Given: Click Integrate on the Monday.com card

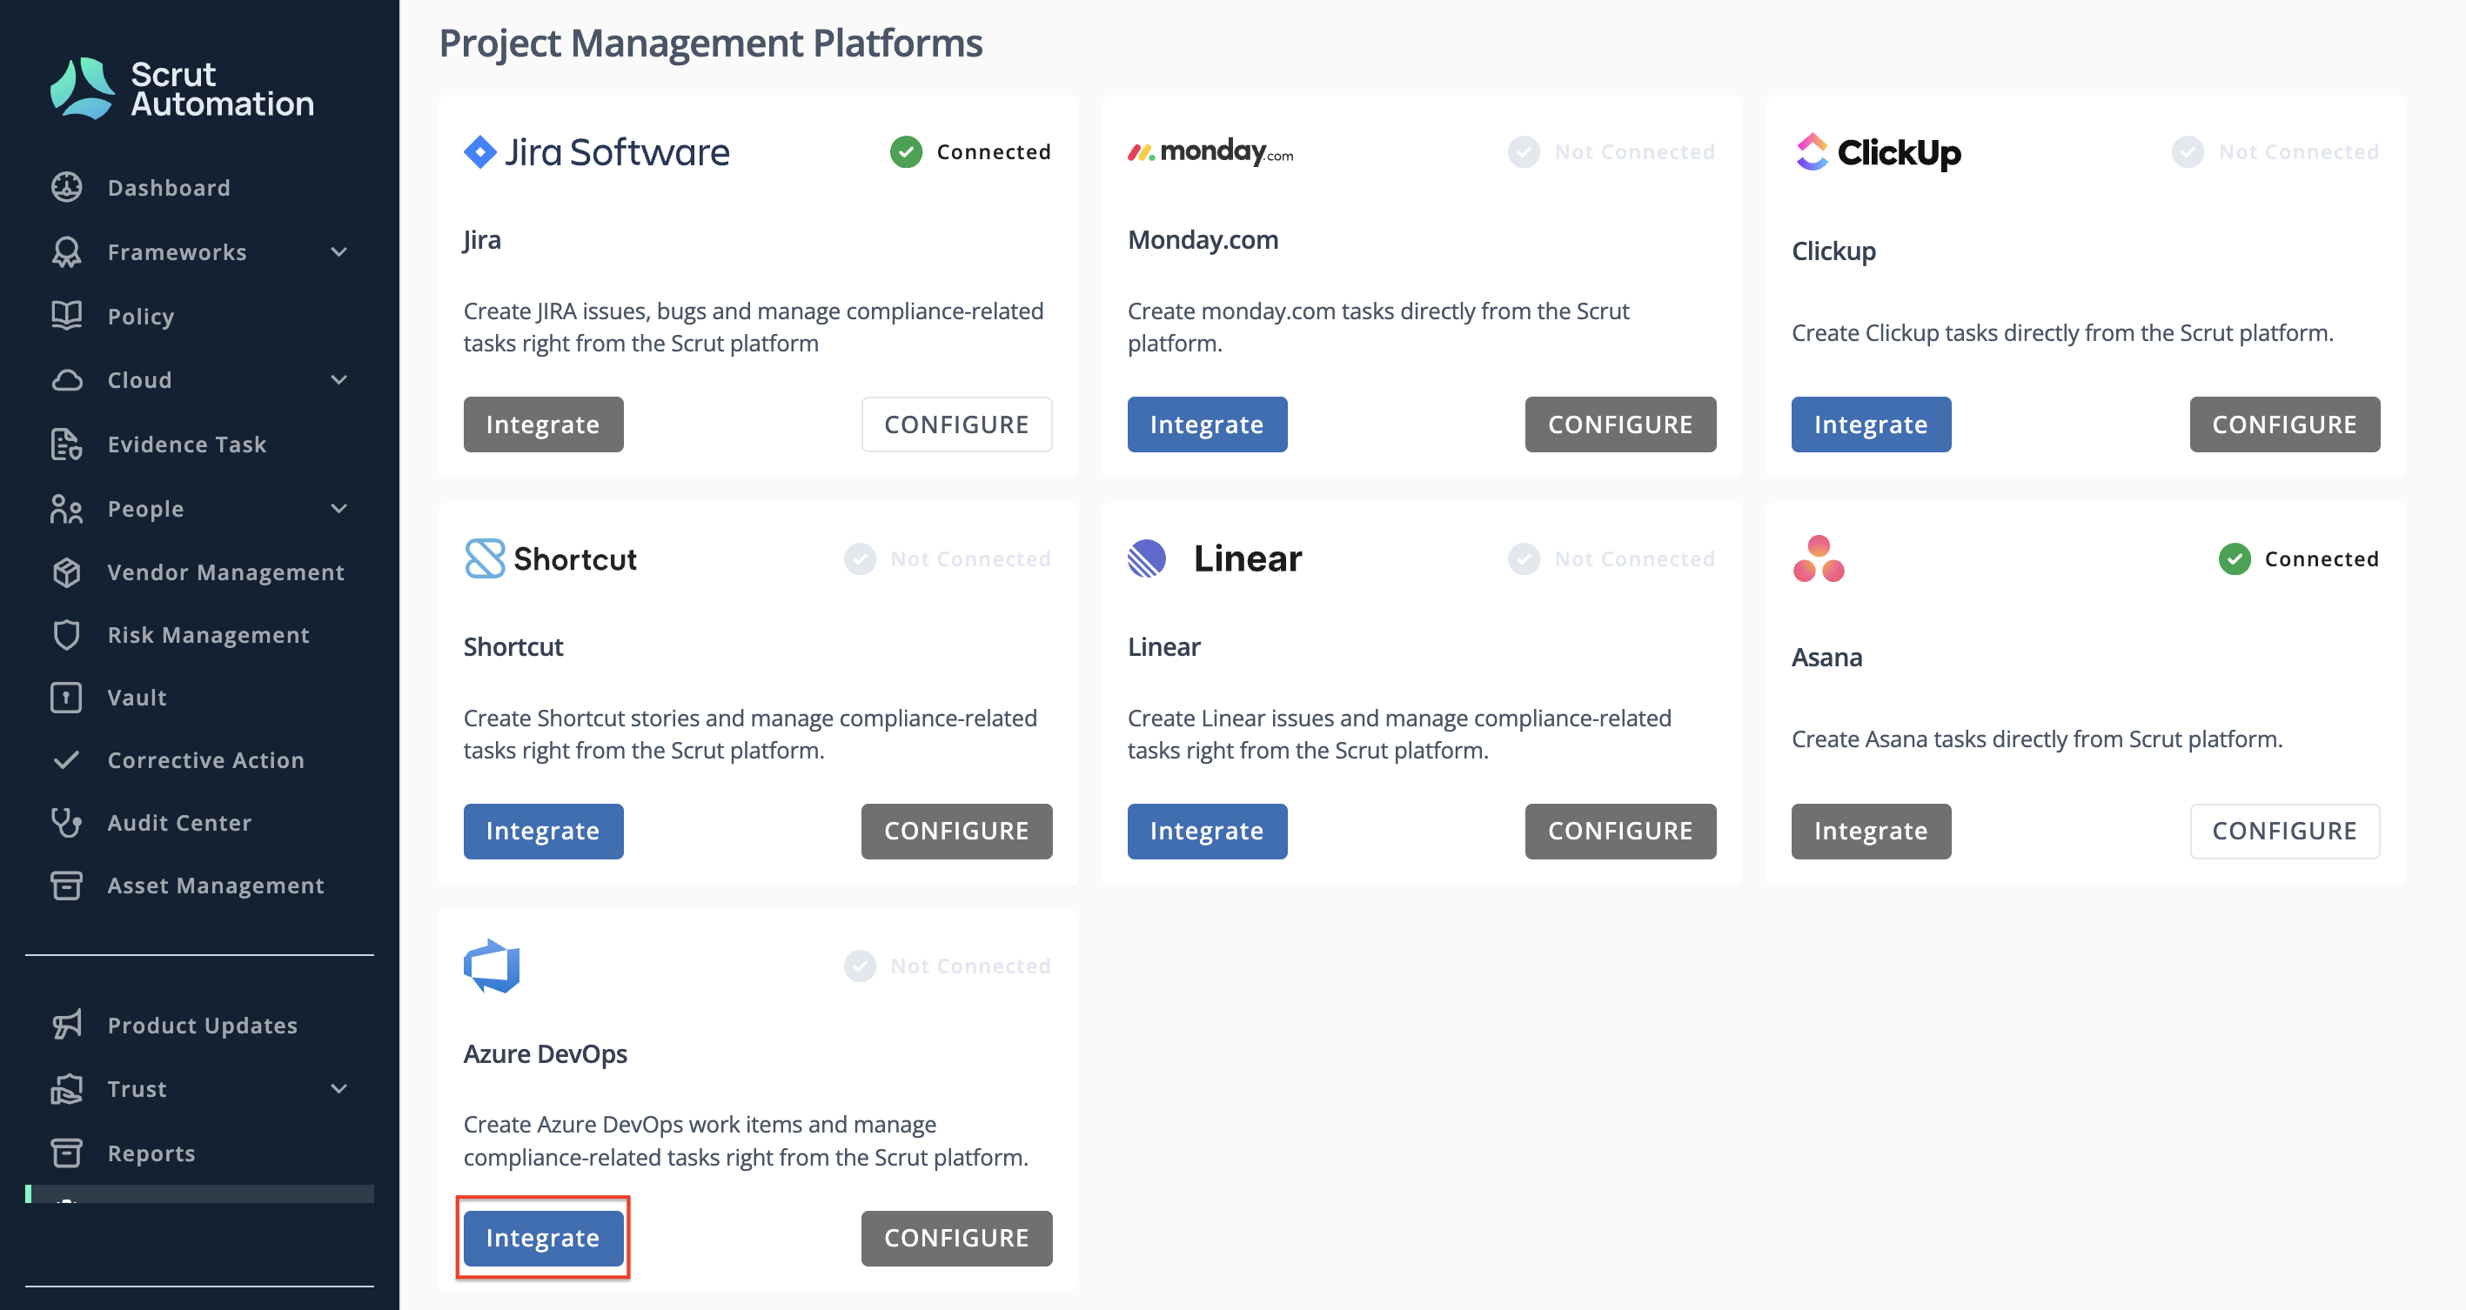Looking at the screenshot, I should coord(1206,424).
